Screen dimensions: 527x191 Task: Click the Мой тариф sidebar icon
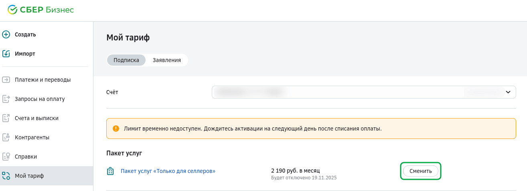(x=6, y=176)
